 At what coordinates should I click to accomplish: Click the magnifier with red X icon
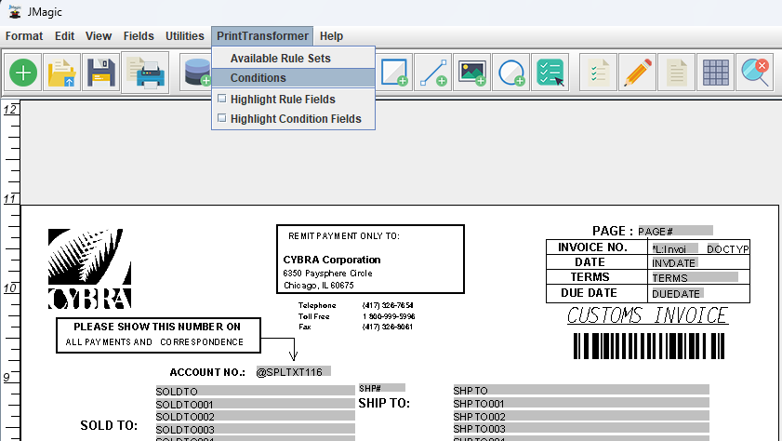[756, 73]
